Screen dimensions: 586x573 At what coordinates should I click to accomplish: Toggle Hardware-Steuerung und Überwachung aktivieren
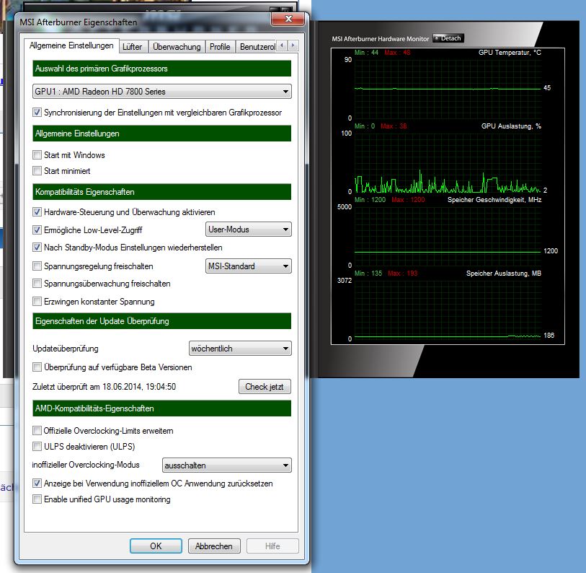pyautogui.click(x=37, y=212)
